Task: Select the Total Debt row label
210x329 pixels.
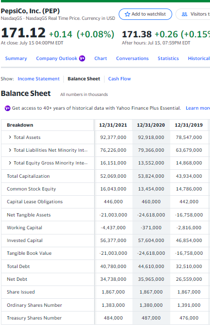Action: pyautogui.click(x=18, y=267)
